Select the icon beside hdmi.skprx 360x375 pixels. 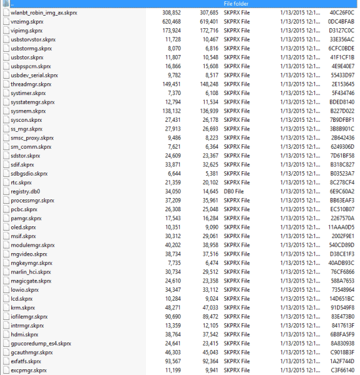[6, 334]
